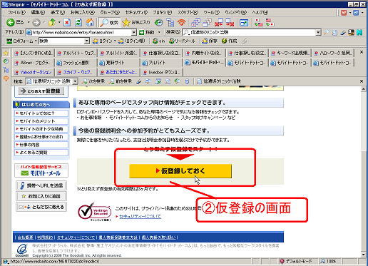Open モバイト・メール banner
Screen dimensions: 368x266
point(41,170)
